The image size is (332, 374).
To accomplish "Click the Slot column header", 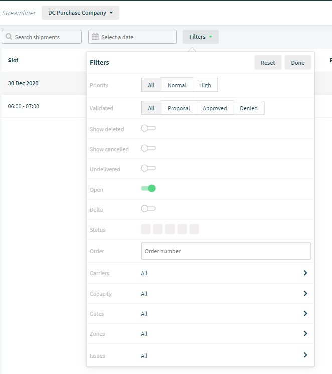I will point(13,60).
